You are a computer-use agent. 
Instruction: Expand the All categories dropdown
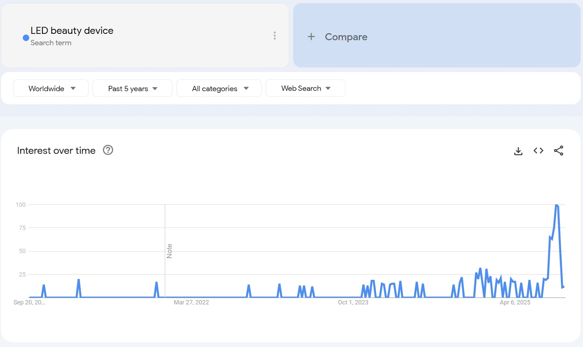click(219, 88)
